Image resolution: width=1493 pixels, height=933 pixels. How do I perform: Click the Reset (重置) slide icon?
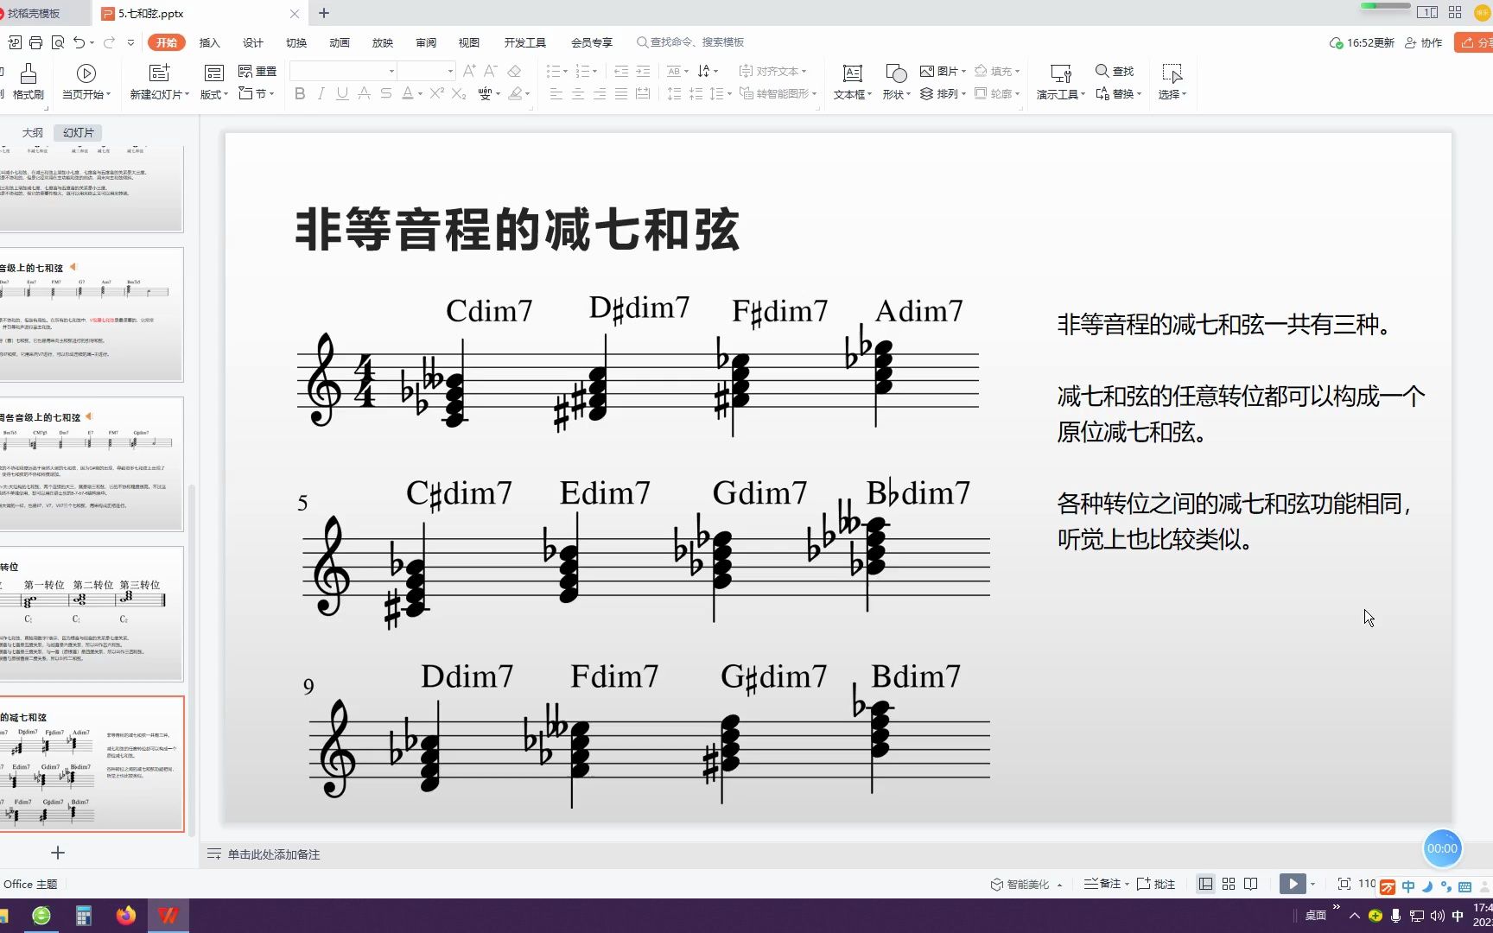pyautogui.click(x=257, y=72)
